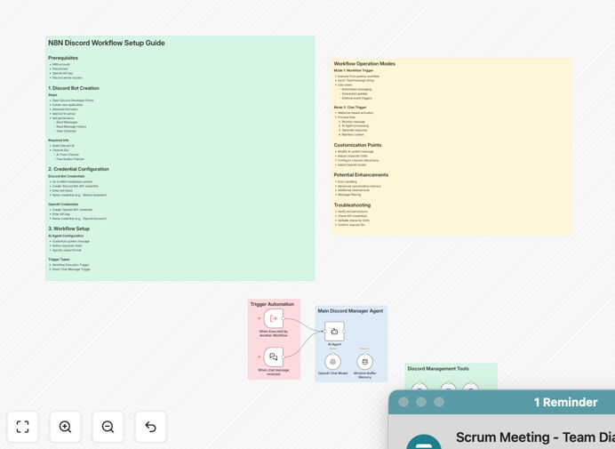
Task: Click the output connector of the Executed by Workflow trigger
Action: [284, 318]
